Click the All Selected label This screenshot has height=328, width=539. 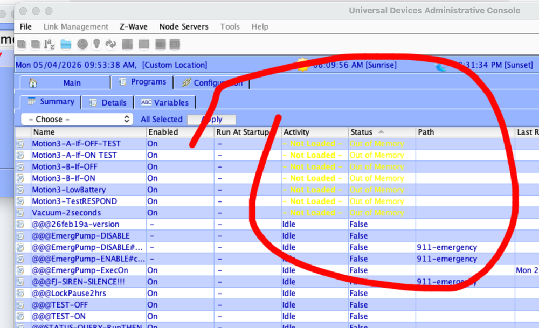point(162,120)
